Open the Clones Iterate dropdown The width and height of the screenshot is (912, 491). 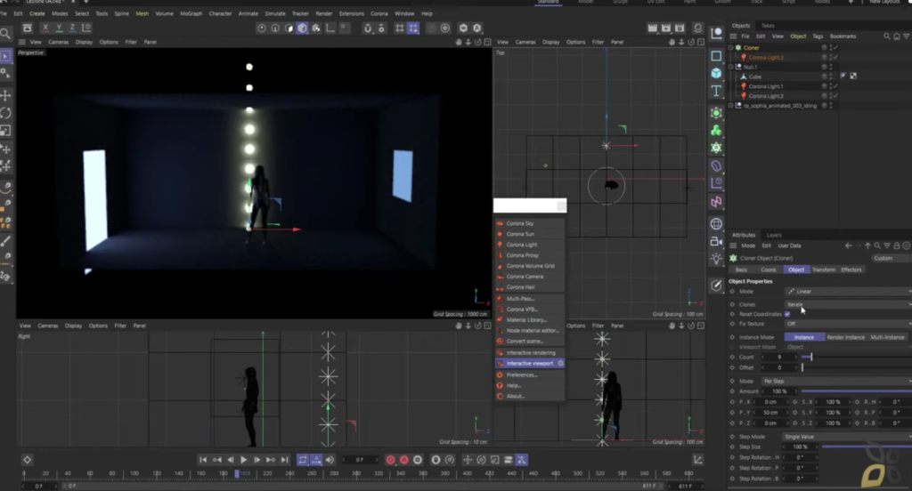tap(848, 304)
